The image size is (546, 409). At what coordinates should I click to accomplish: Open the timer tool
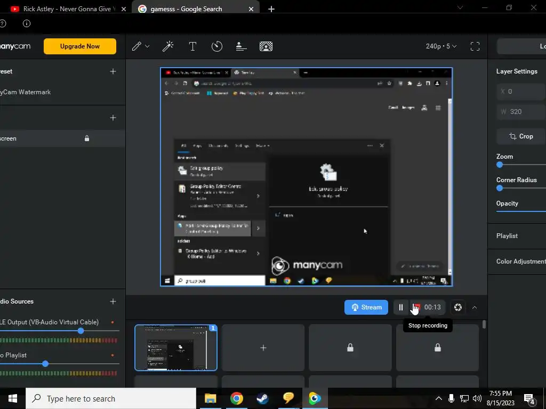tap(217, 46)
